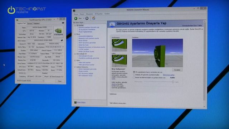Click the Release Date value Aug 12, 2014
The image size is (229, 129).
click(x=32, y=37)
